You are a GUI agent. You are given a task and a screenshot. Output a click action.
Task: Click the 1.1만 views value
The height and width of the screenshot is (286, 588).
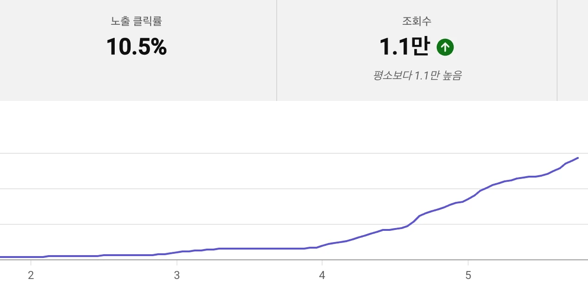pos(404,47)
